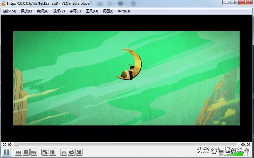The width and height of the screenshot is (254, 158).
Task: Open the 帮助(H) menu
Action: pos(124,11)
